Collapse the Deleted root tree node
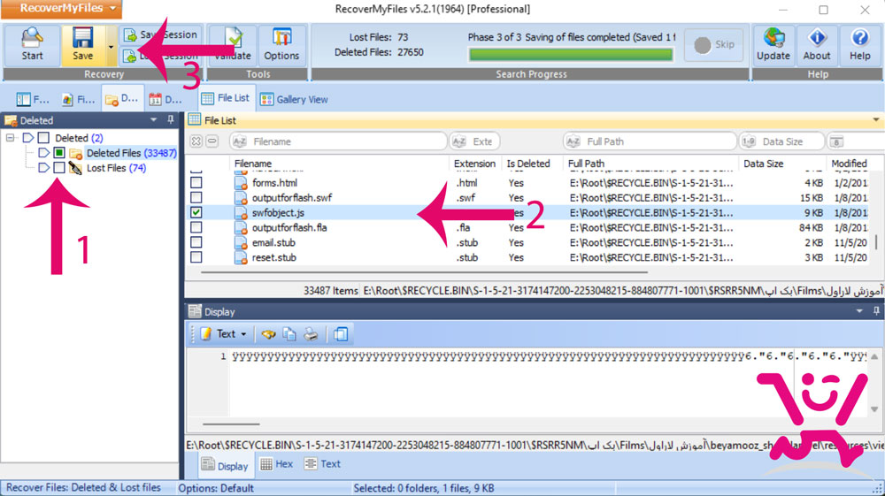Image resolution: width=885 pixels, height=496 pixels. point(10,138)
